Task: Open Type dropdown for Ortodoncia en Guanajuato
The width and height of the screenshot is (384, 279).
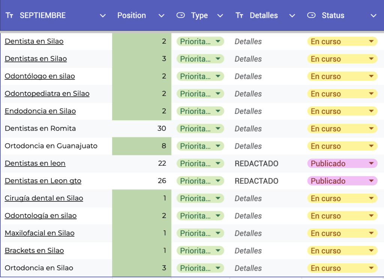Action: coord(218,146)
